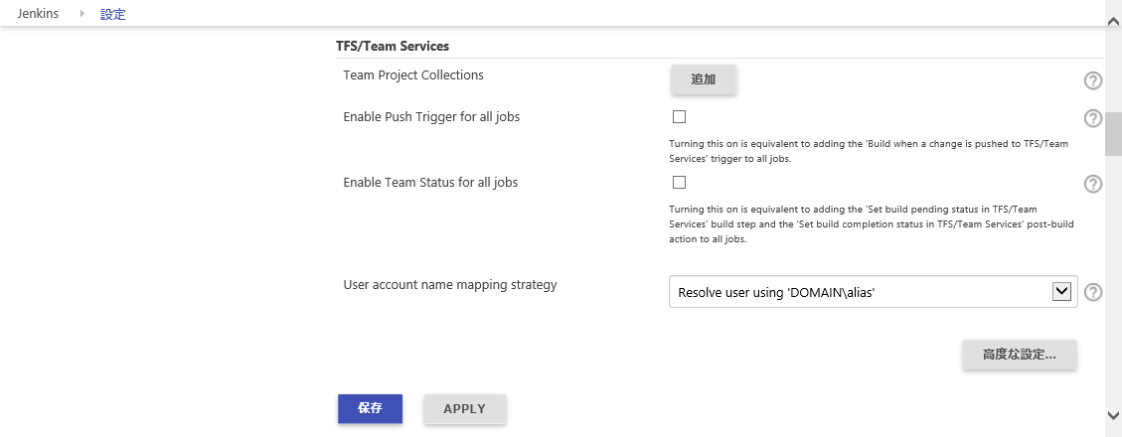Enable Team Status for all jobs checkbox
This screenshot has width=1122, height=437.
679,183
